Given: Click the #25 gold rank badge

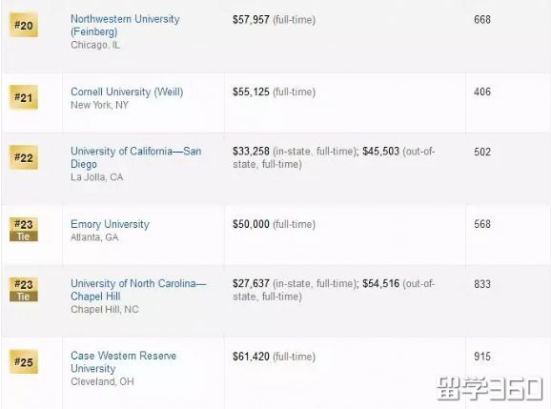Looking at the screenshot, I should pos(24,361).
